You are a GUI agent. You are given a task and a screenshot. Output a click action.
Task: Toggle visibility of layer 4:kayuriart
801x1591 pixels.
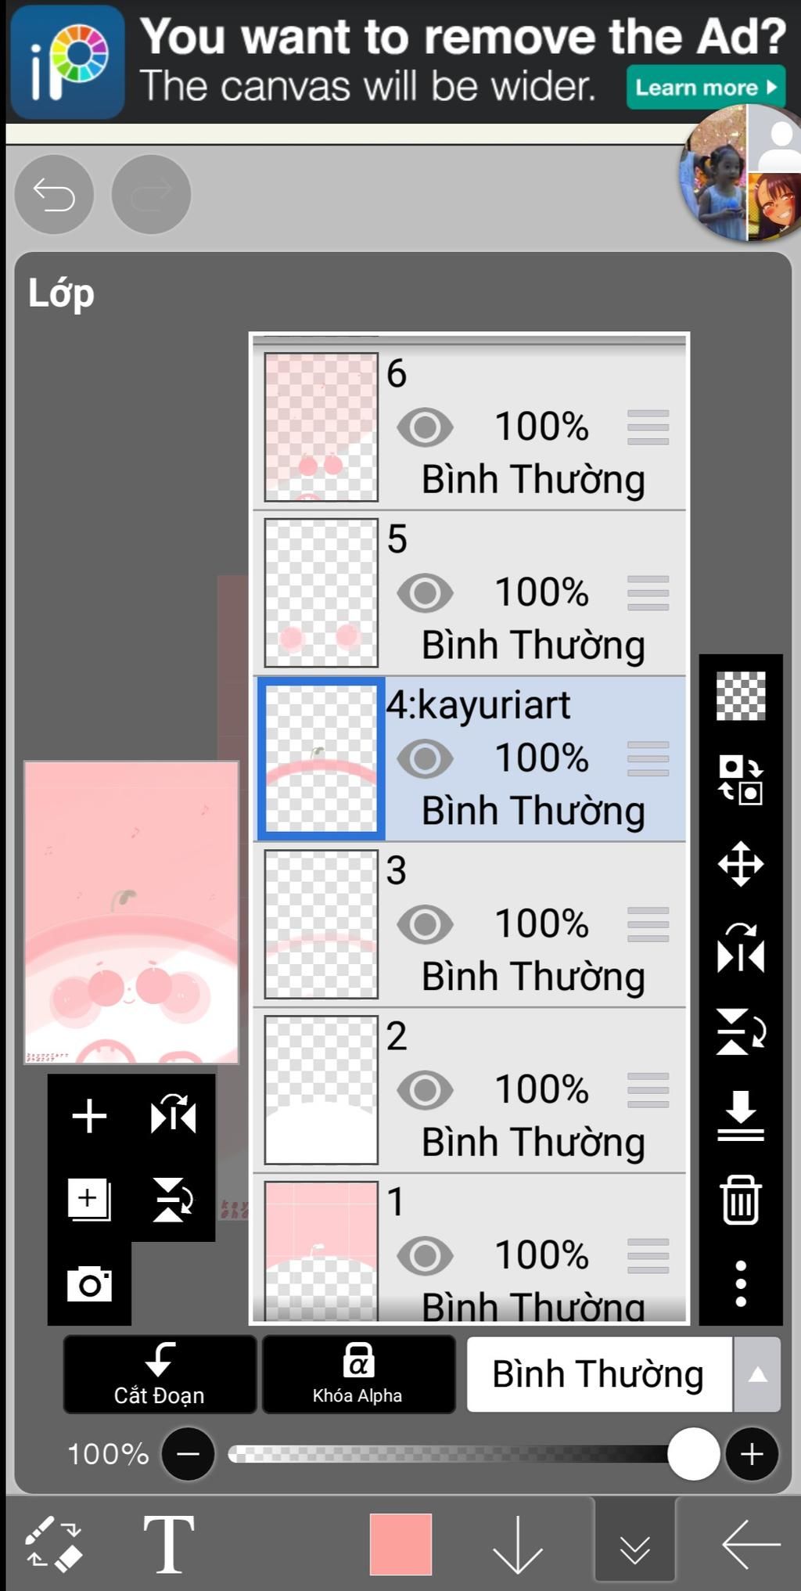point(425,758)
